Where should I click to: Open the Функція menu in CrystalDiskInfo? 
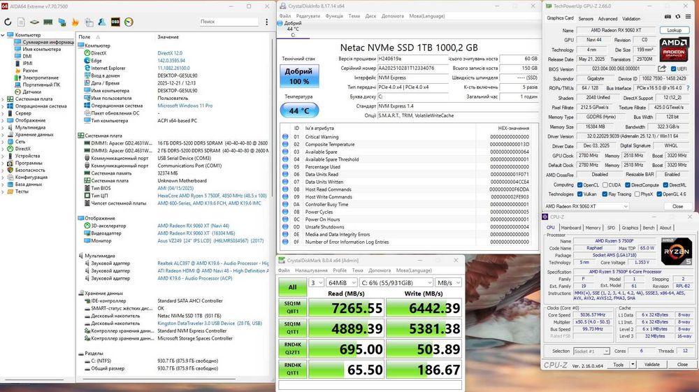pyautogui.click(x=334, y=16)
